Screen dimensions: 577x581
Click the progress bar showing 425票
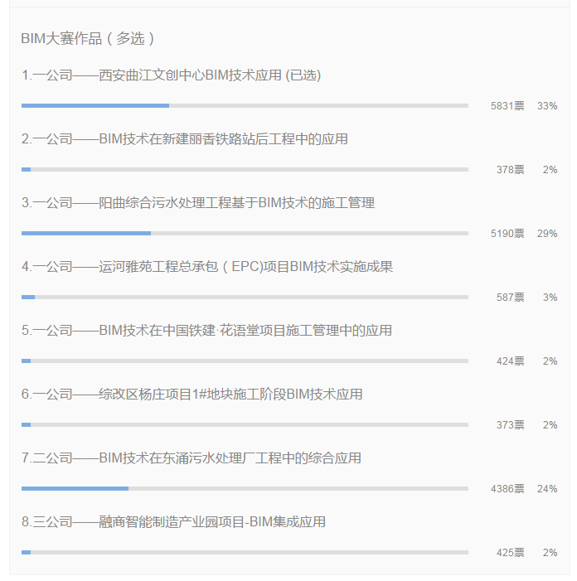245,553
